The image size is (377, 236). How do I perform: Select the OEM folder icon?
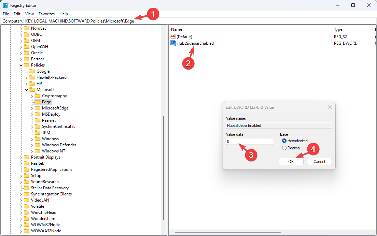[x=27, y=41]
